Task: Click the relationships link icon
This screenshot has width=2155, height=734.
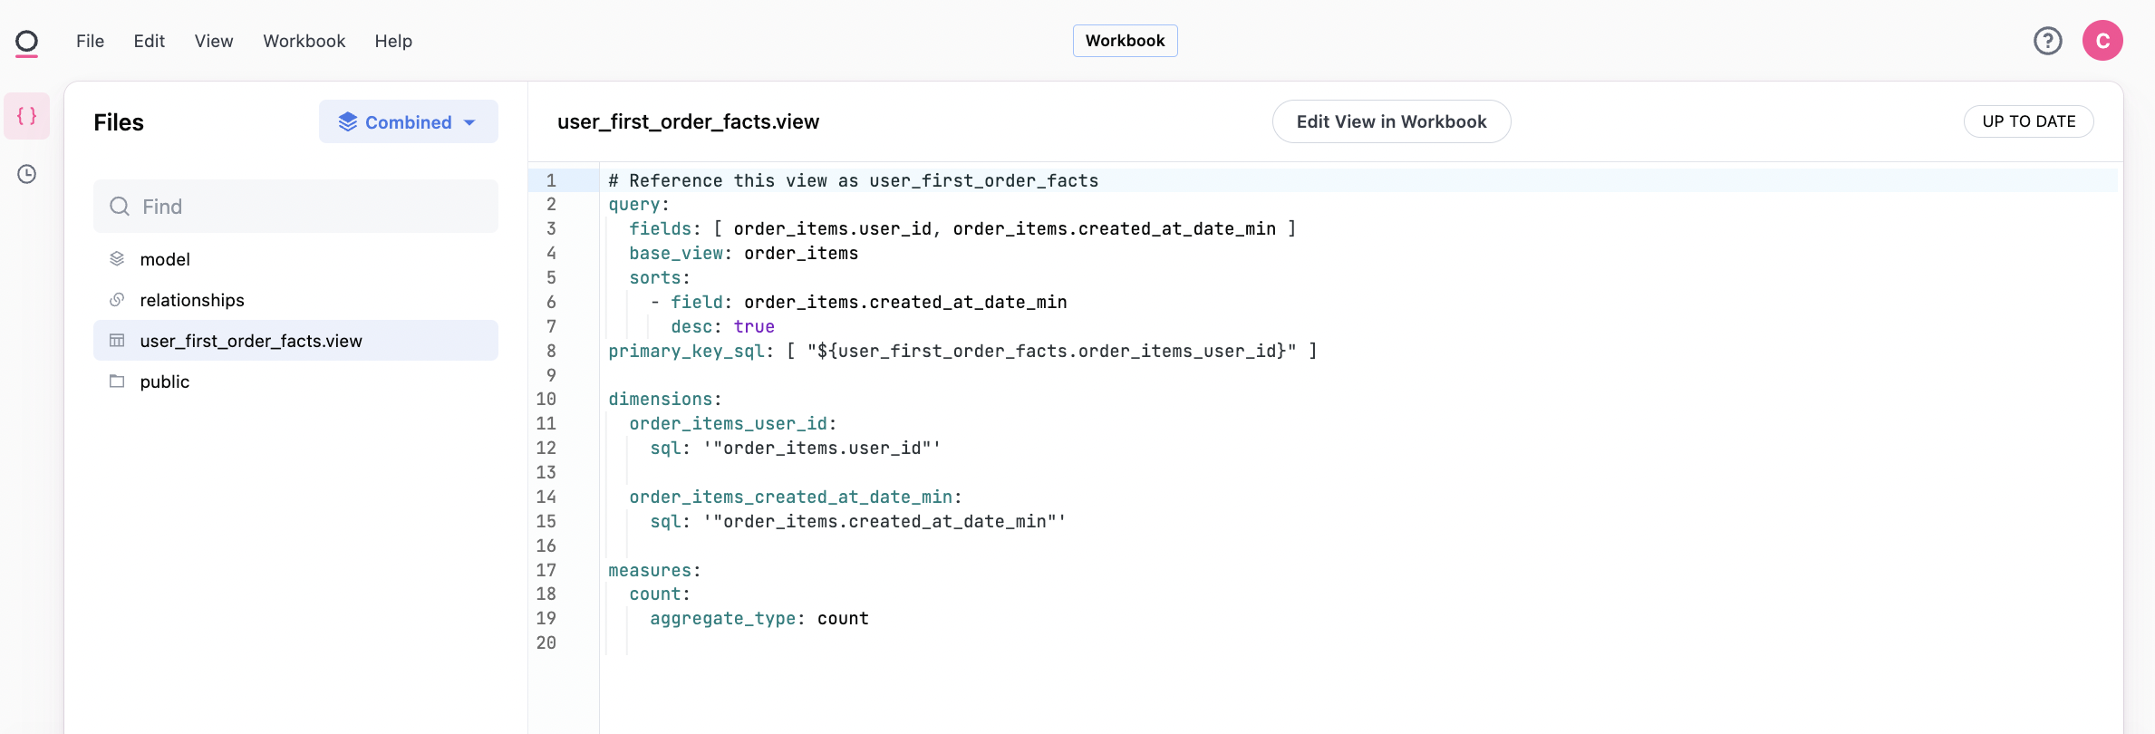Action: click(117, 300)
